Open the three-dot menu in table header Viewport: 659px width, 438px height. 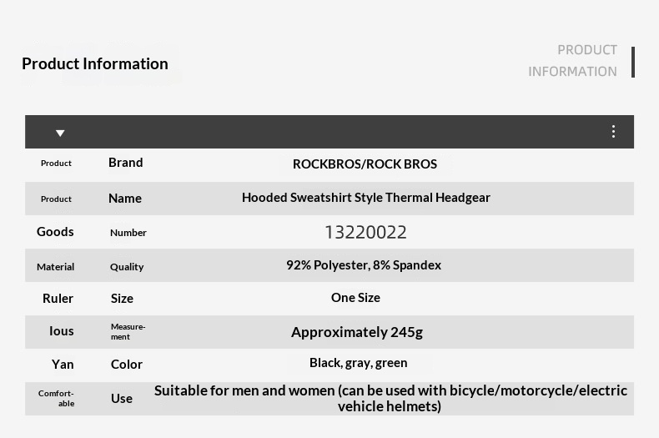613,132
